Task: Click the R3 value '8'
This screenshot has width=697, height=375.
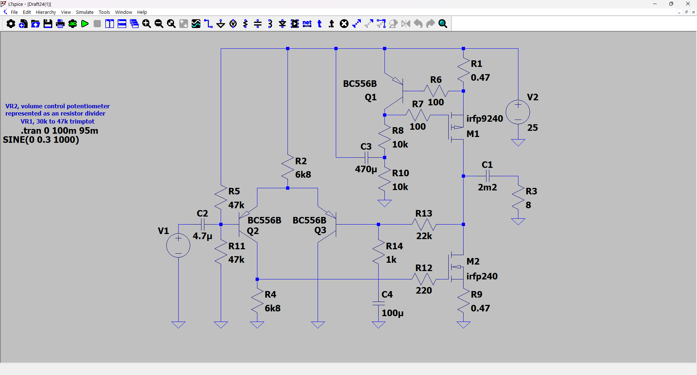Action: [528, 205]
